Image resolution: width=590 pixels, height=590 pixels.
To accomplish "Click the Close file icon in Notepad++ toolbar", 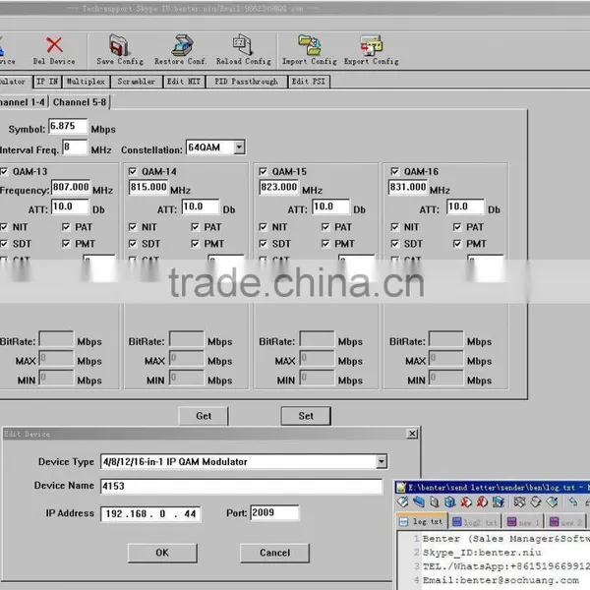I will pyautogui.click(x=466, y=501).
